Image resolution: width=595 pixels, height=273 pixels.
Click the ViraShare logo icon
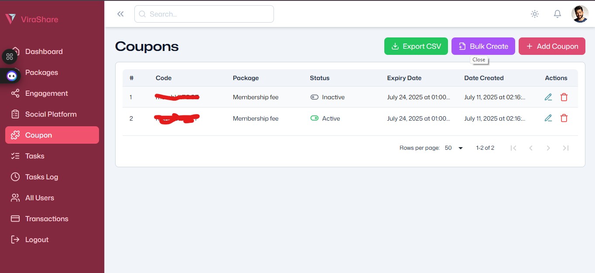(10, 19)
